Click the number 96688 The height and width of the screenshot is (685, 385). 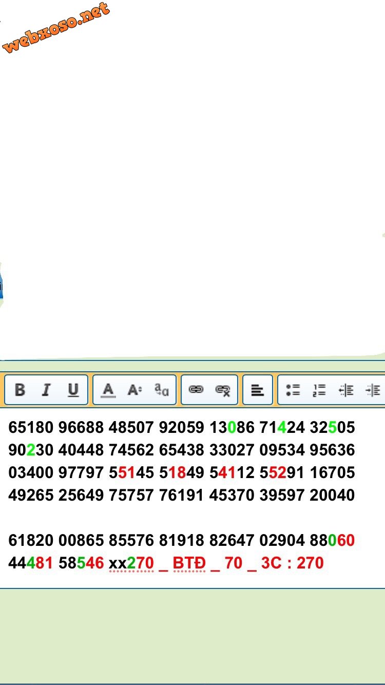coord(81,427)
